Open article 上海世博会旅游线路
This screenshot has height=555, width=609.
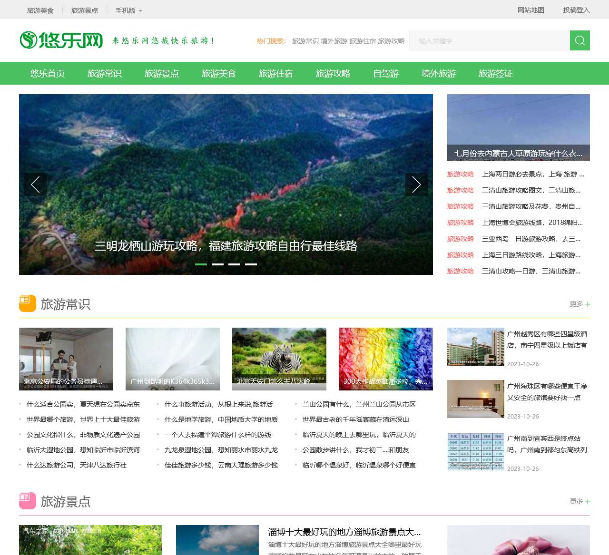(532, 223)
